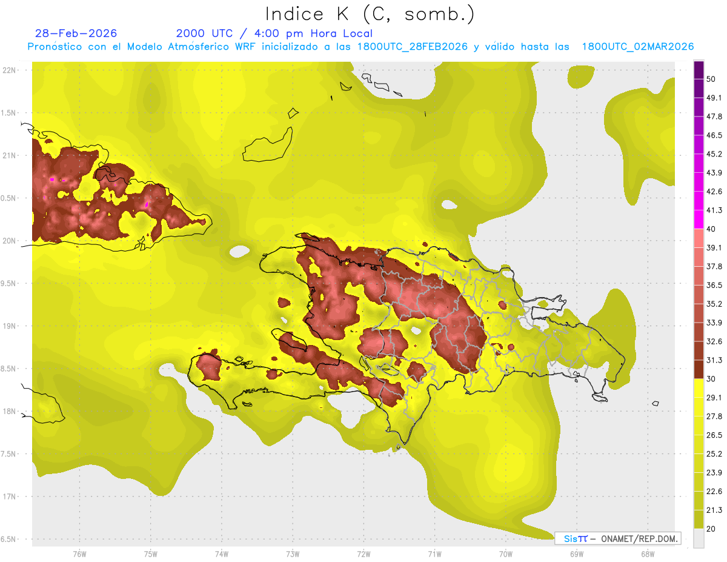Click longitude label '75W'

click(151, 554)
